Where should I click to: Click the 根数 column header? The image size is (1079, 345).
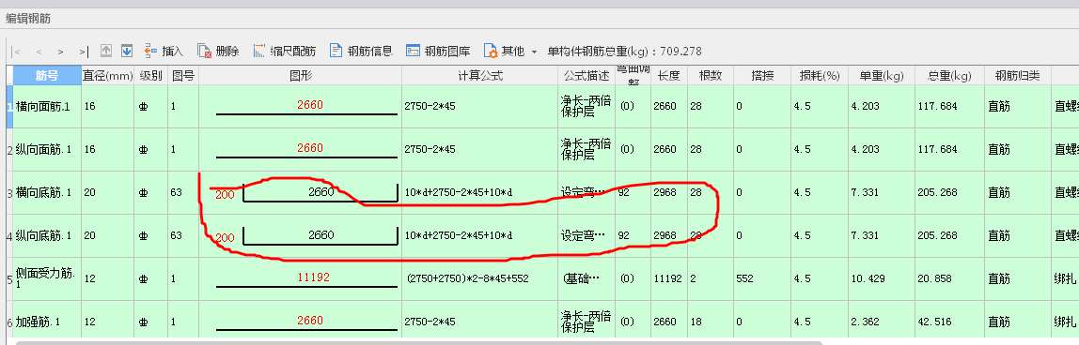tap(711, 75)
